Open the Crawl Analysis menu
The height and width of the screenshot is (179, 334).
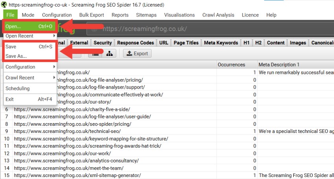point(218,15)
